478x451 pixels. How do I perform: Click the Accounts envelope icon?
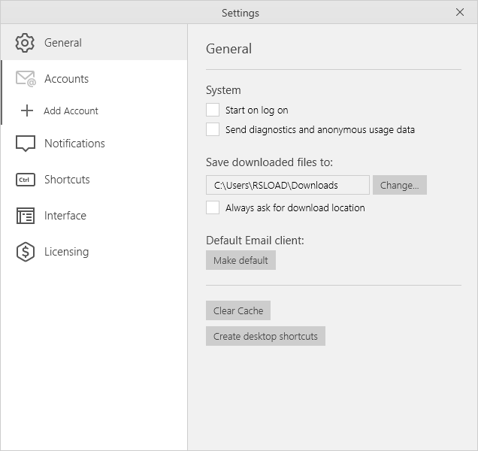click(x=26, y=79)
